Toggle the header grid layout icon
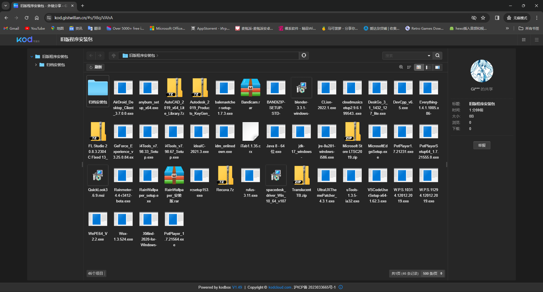Viewport: 543px width, 292px height. [x=524, y=40]
